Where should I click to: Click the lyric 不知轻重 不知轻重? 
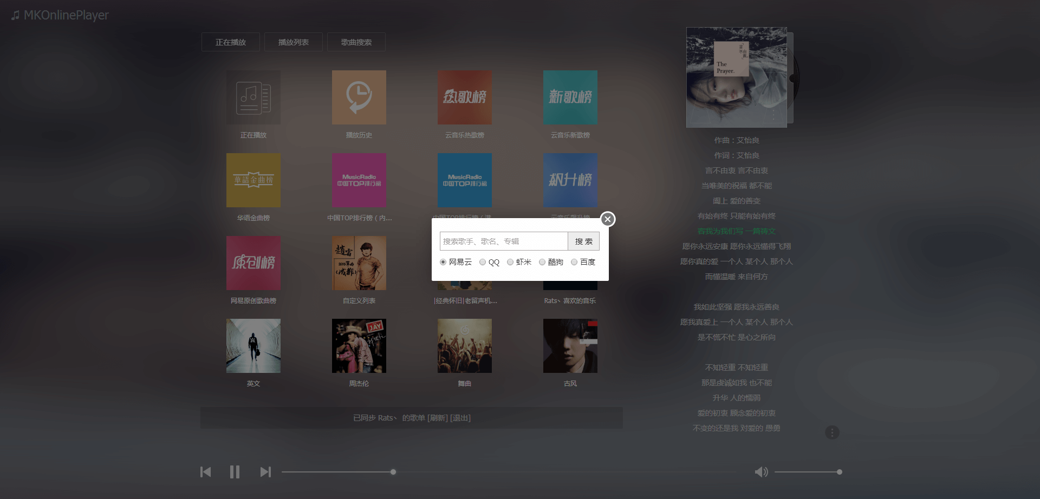point(737,367)
